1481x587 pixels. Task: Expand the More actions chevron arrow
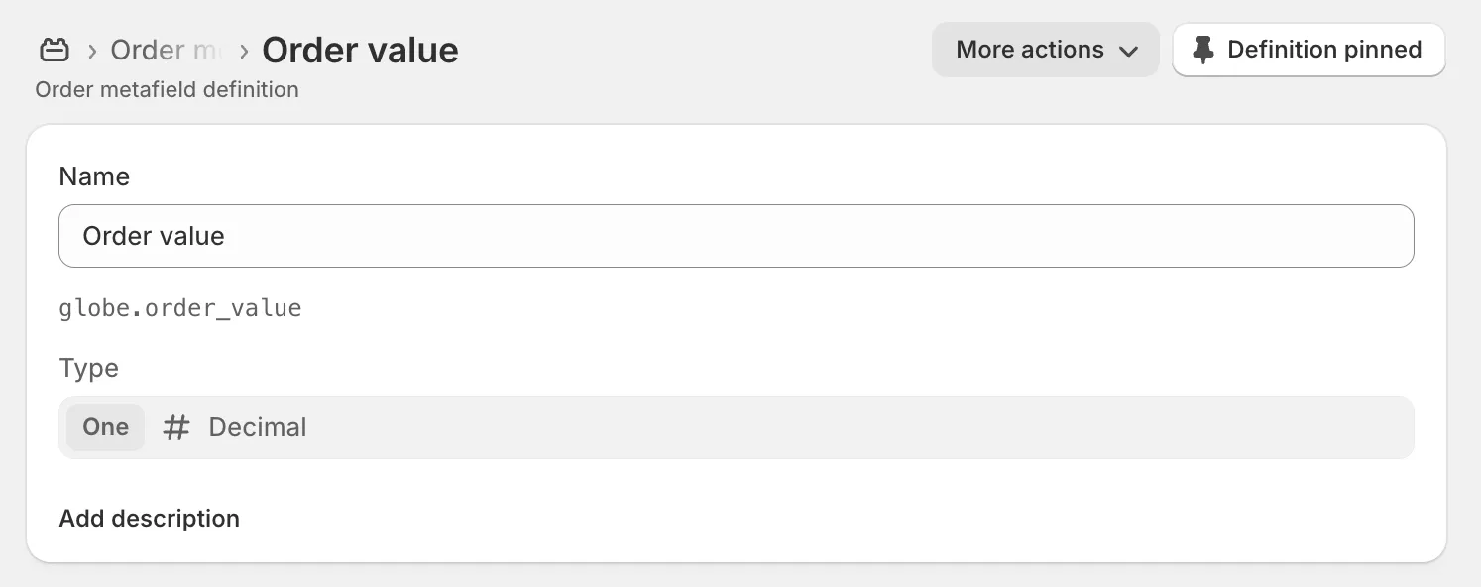tap(1128, 51)
